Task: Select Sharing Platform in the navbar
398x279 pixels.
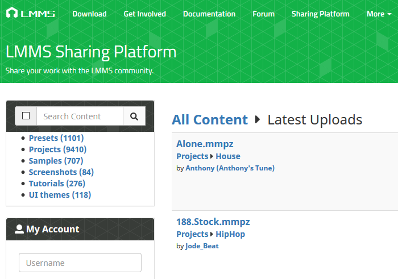Action: (x=320, y=14)
